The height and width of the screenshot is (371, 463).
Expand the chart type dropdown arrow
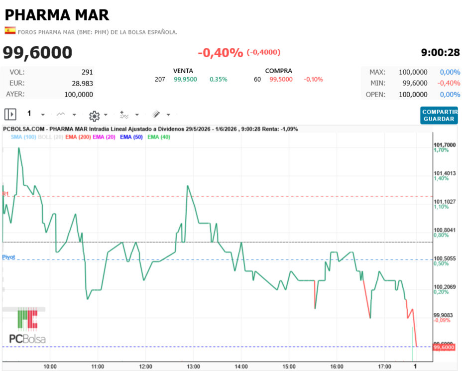pyautogui.click(x=74, y=115)
